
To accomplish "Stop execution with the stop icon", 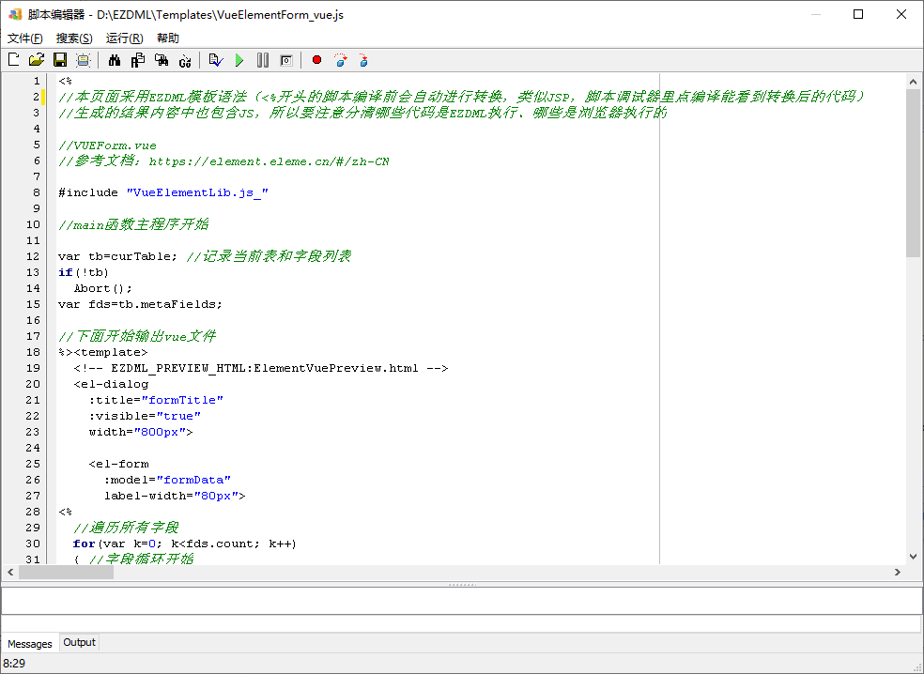I will [x=286, y=59].
